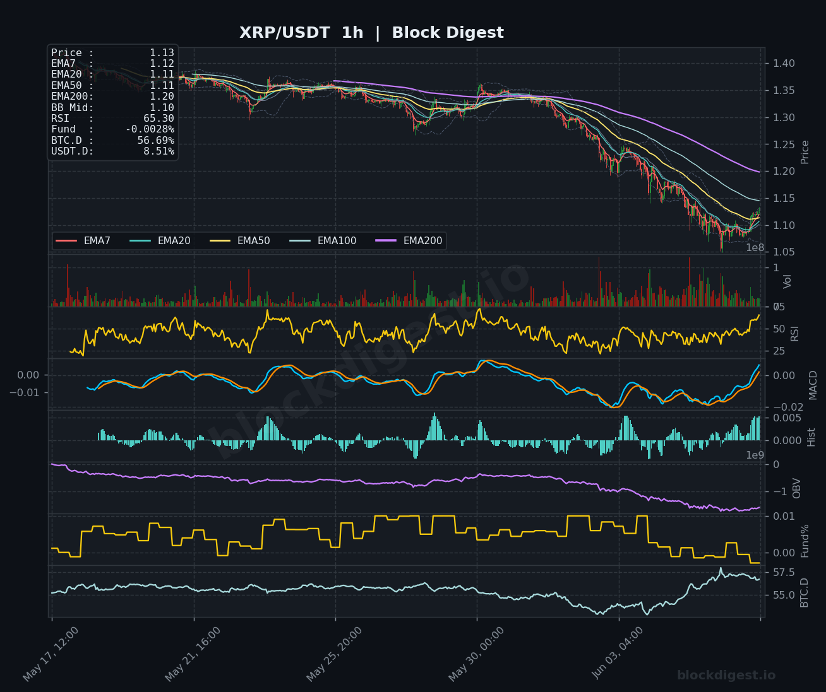Click the Vol axis label
This screenshot has height=692, width=826.
[x=787, y=281]
